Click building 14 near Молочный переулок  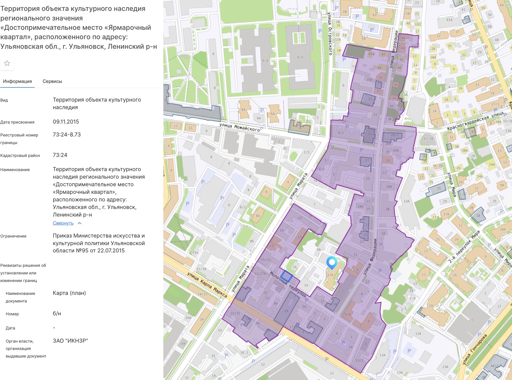coord(306,285)
